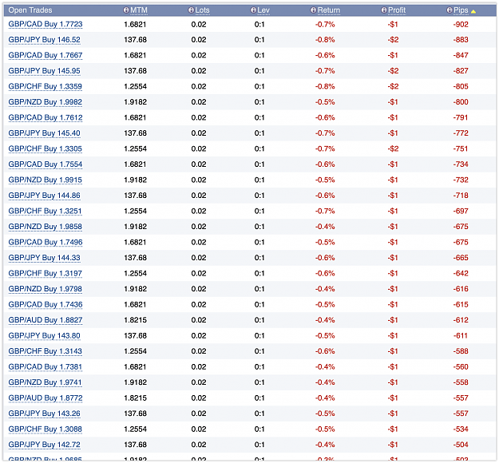The width and height of the screenshot is (499, 463).
Task: Open trade GBP/AUD Buy 1.8827
Action: pyautogui.click(x=46, y=320)
